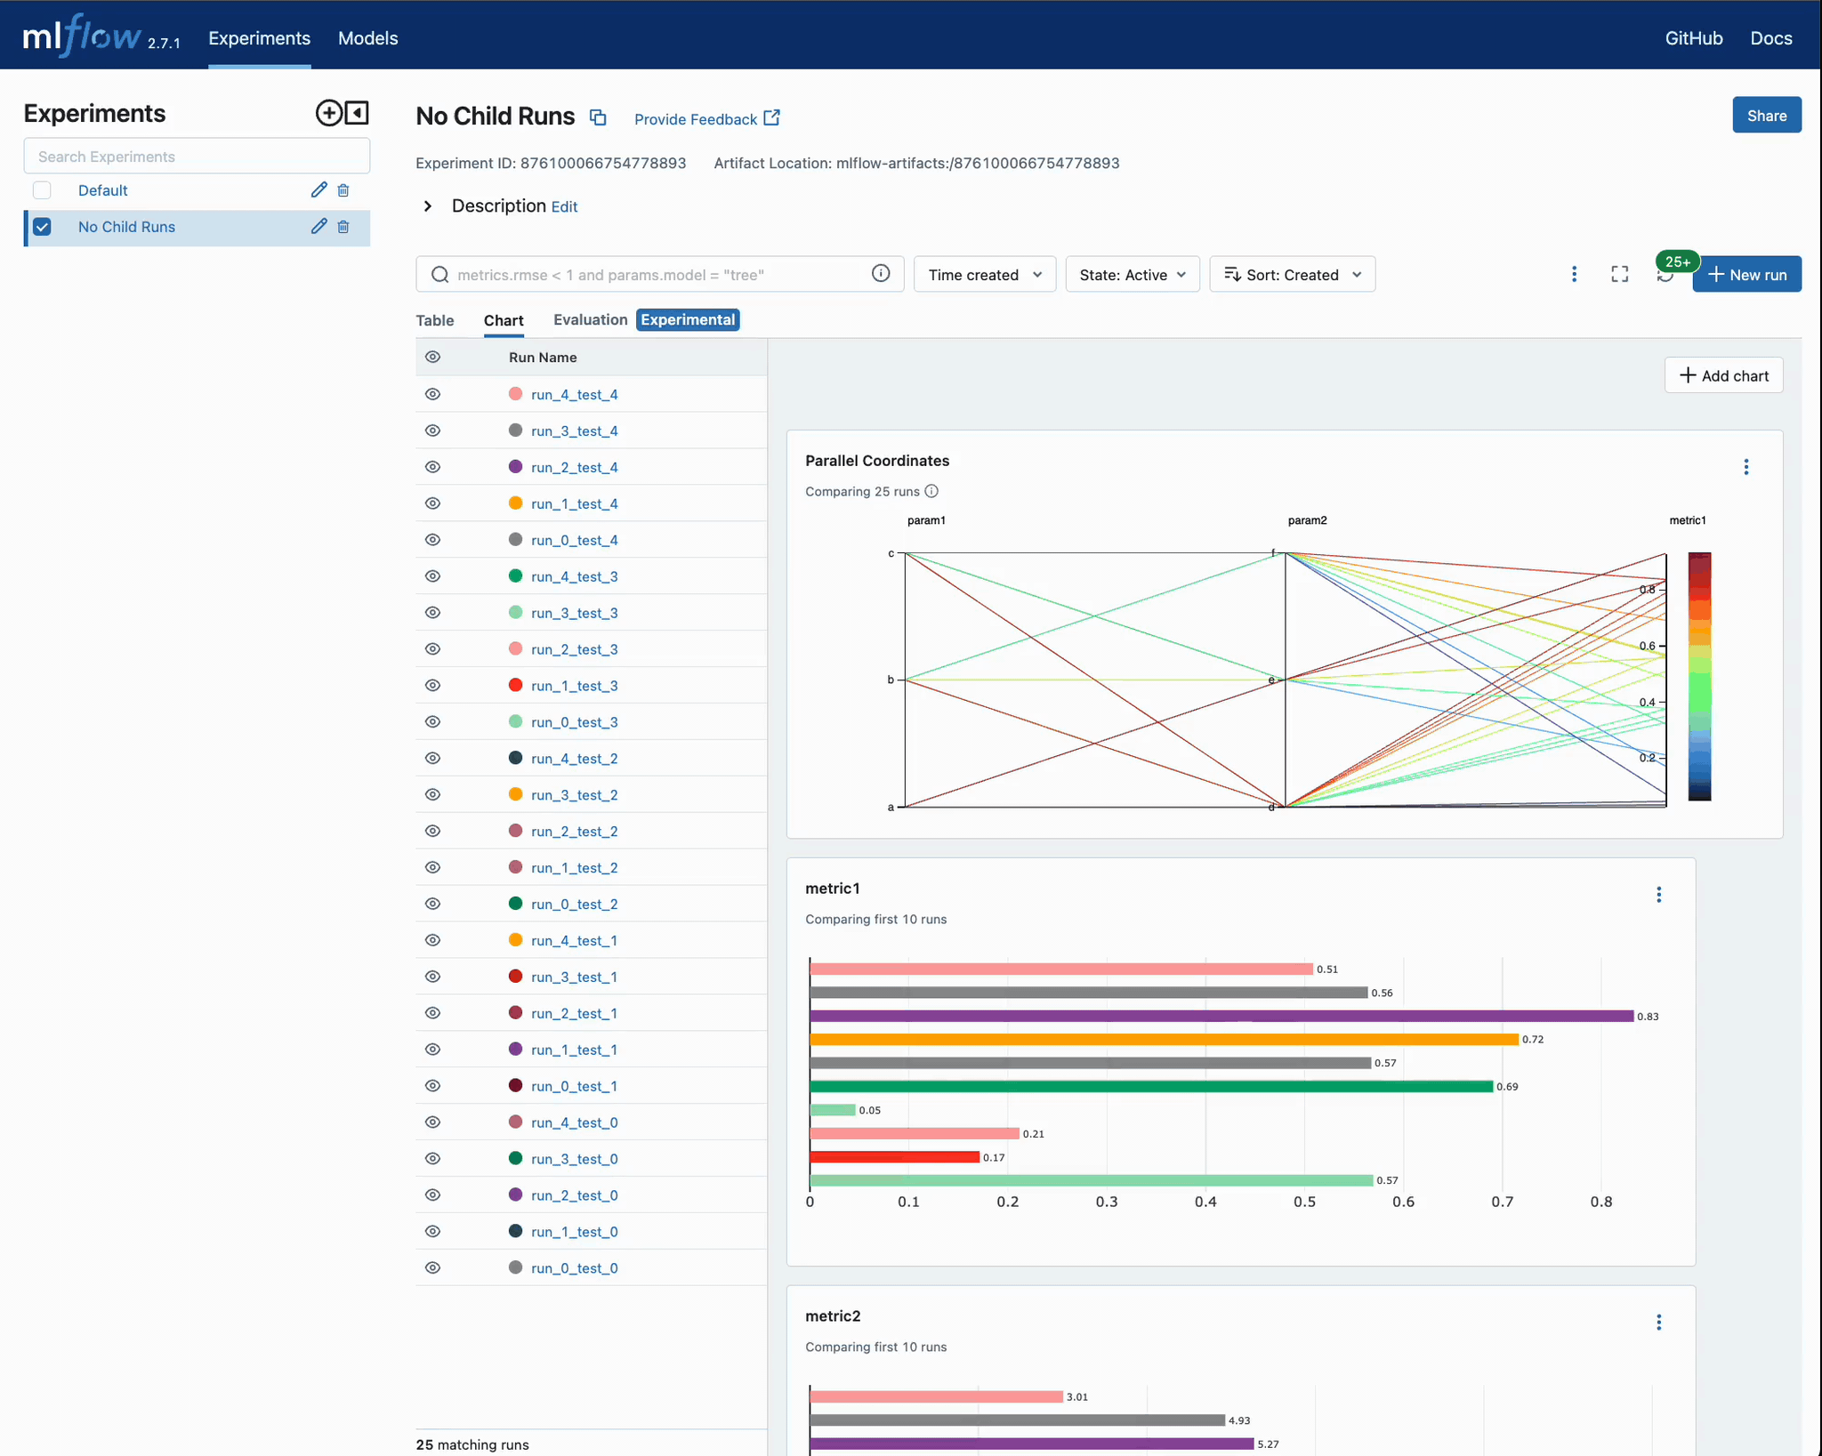The image size is (1822, 1456).
Task: Open the Models navigation tab
Action: tap(367, 38)
